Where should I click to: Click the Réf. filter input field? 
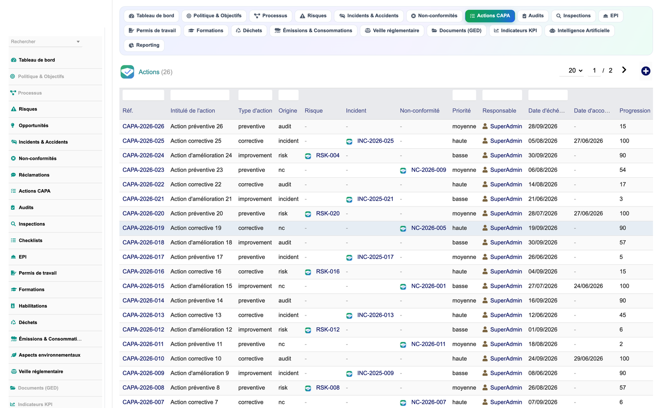[143, 95]
